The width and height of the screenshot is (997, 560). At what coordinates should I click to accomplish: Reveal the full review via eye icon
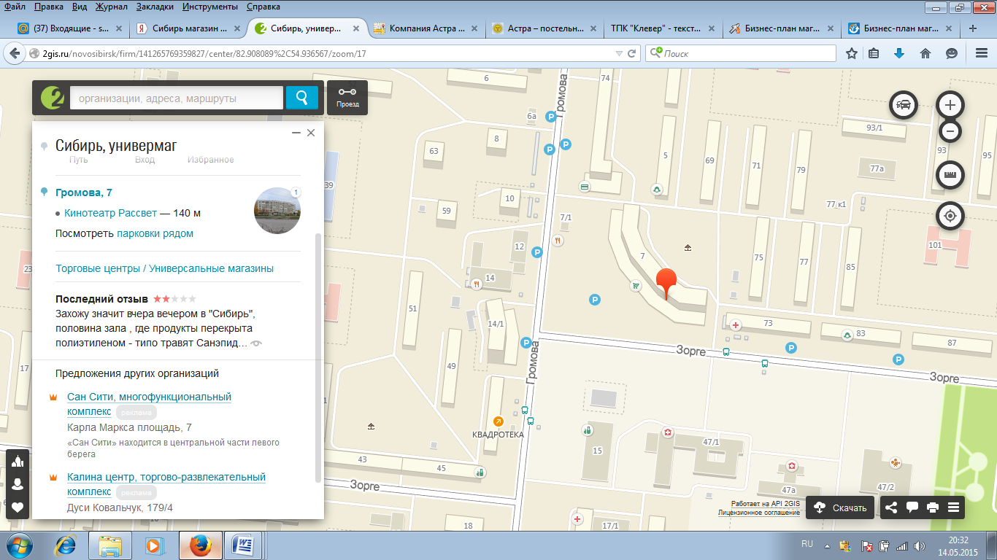(x=256, y=343)
